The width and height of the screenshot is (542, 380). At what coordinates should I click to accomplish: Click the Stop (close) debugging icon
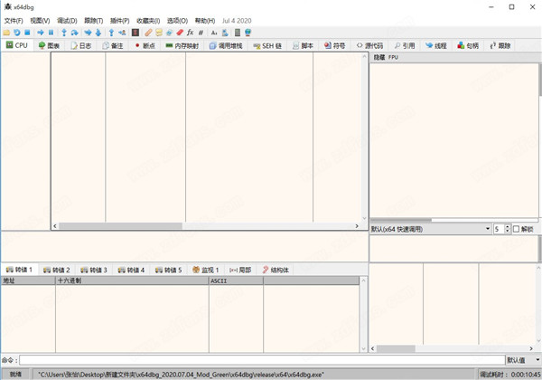click(27, 33)
